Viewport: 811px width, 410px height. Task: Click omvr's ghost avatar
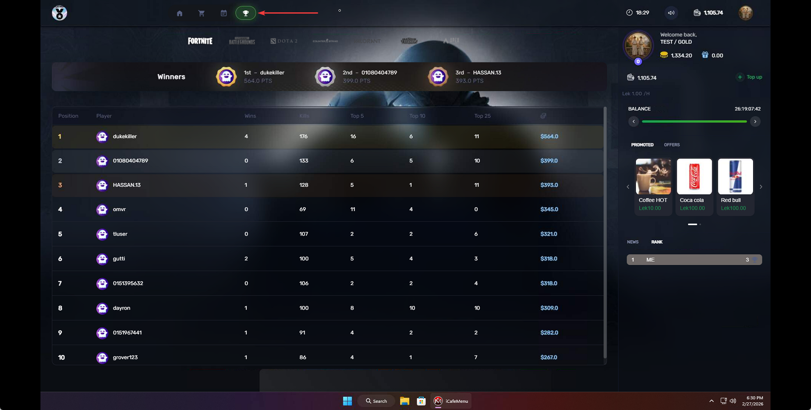[102, 209]
